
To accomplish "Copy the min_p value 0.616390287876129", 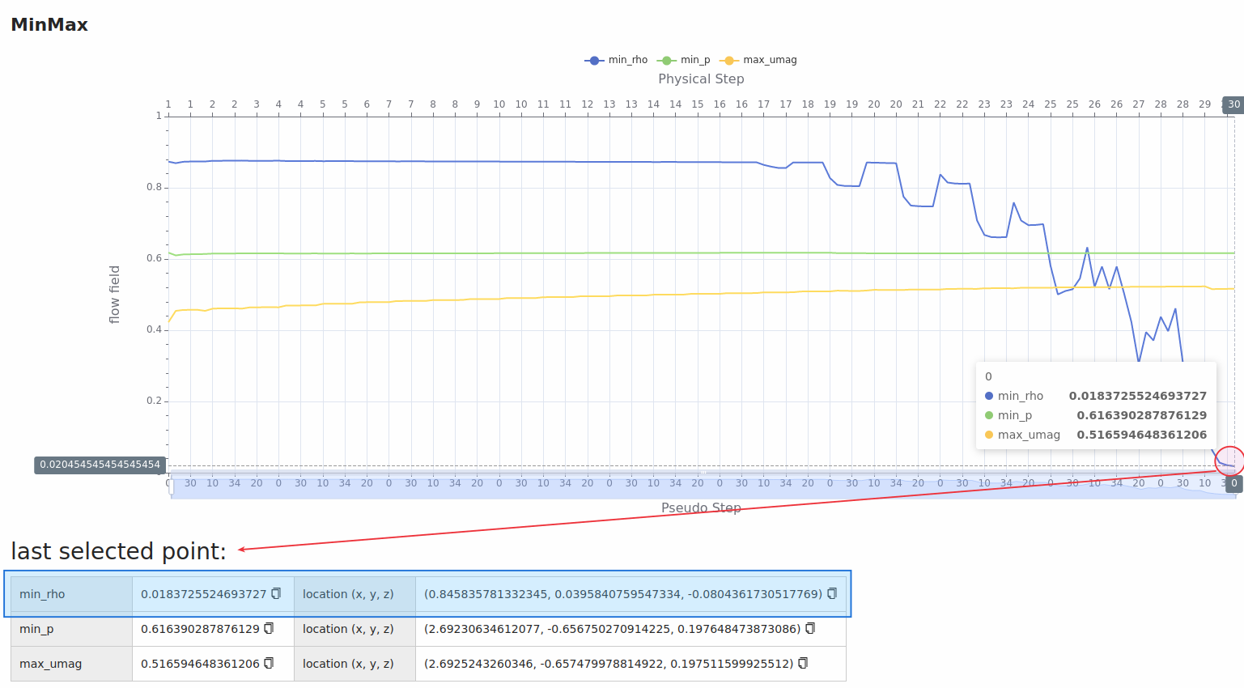I will pos(270,628).
